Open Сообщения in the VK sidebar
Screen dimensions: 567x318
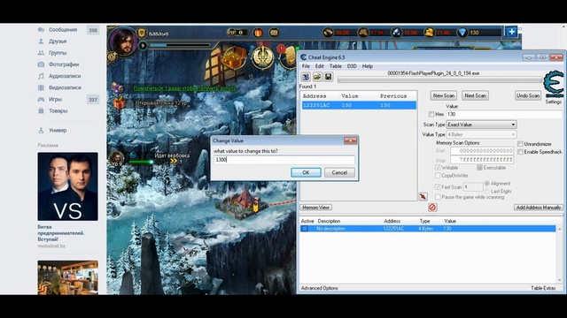point(63,29)
